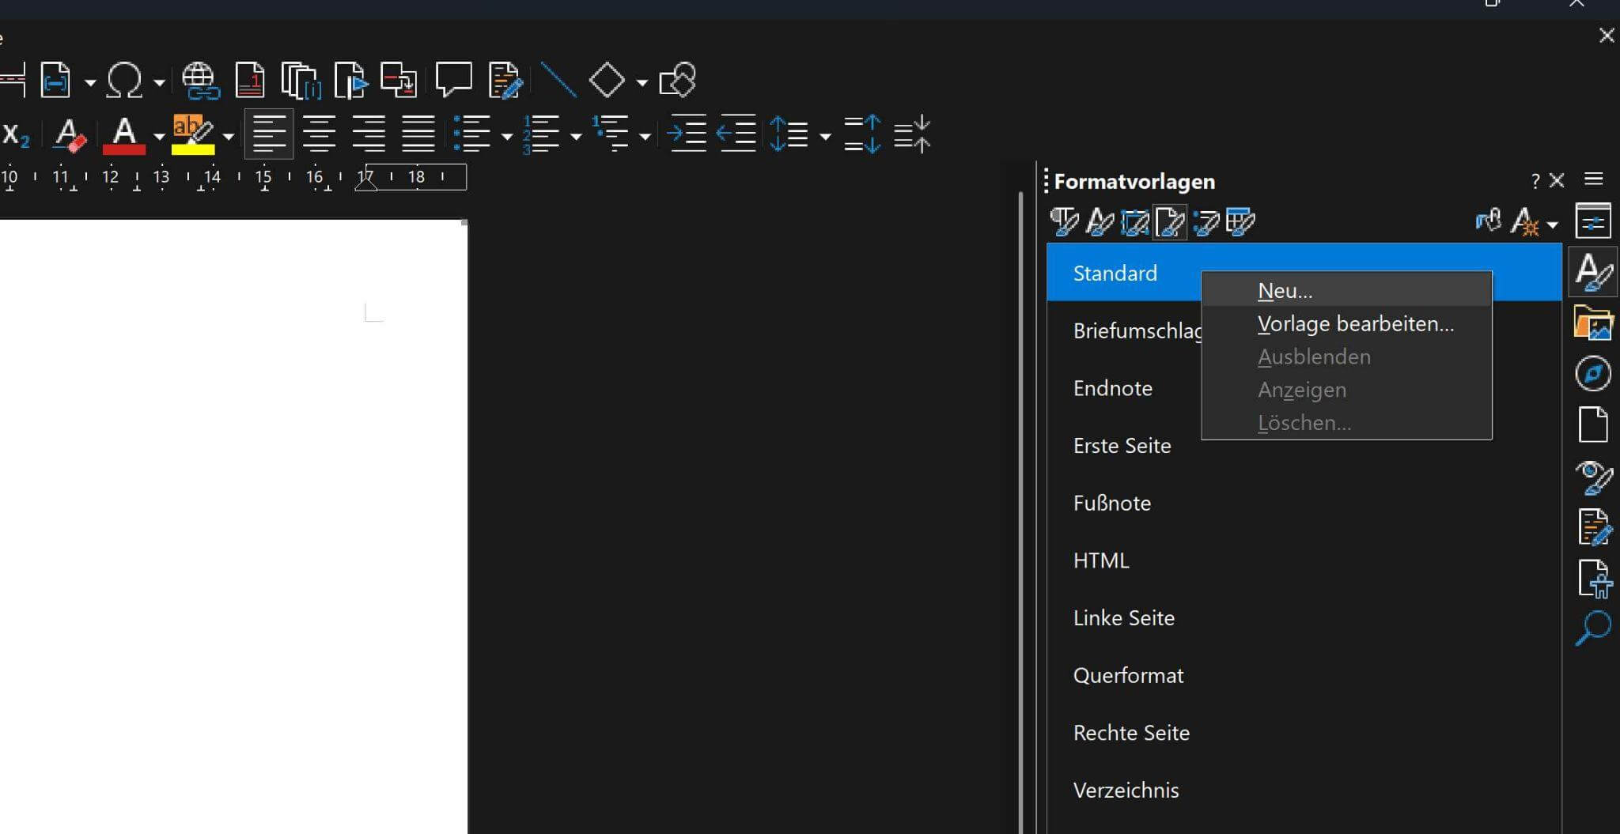This screenshot has height=834, width=1620.
Task: Open sidebar Properties panel
Action: coord(1592,221)
